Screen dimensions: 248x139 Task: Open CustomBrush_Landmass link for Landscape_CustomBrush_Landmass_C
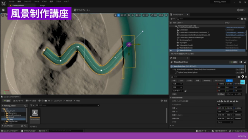tap(236, 32)
